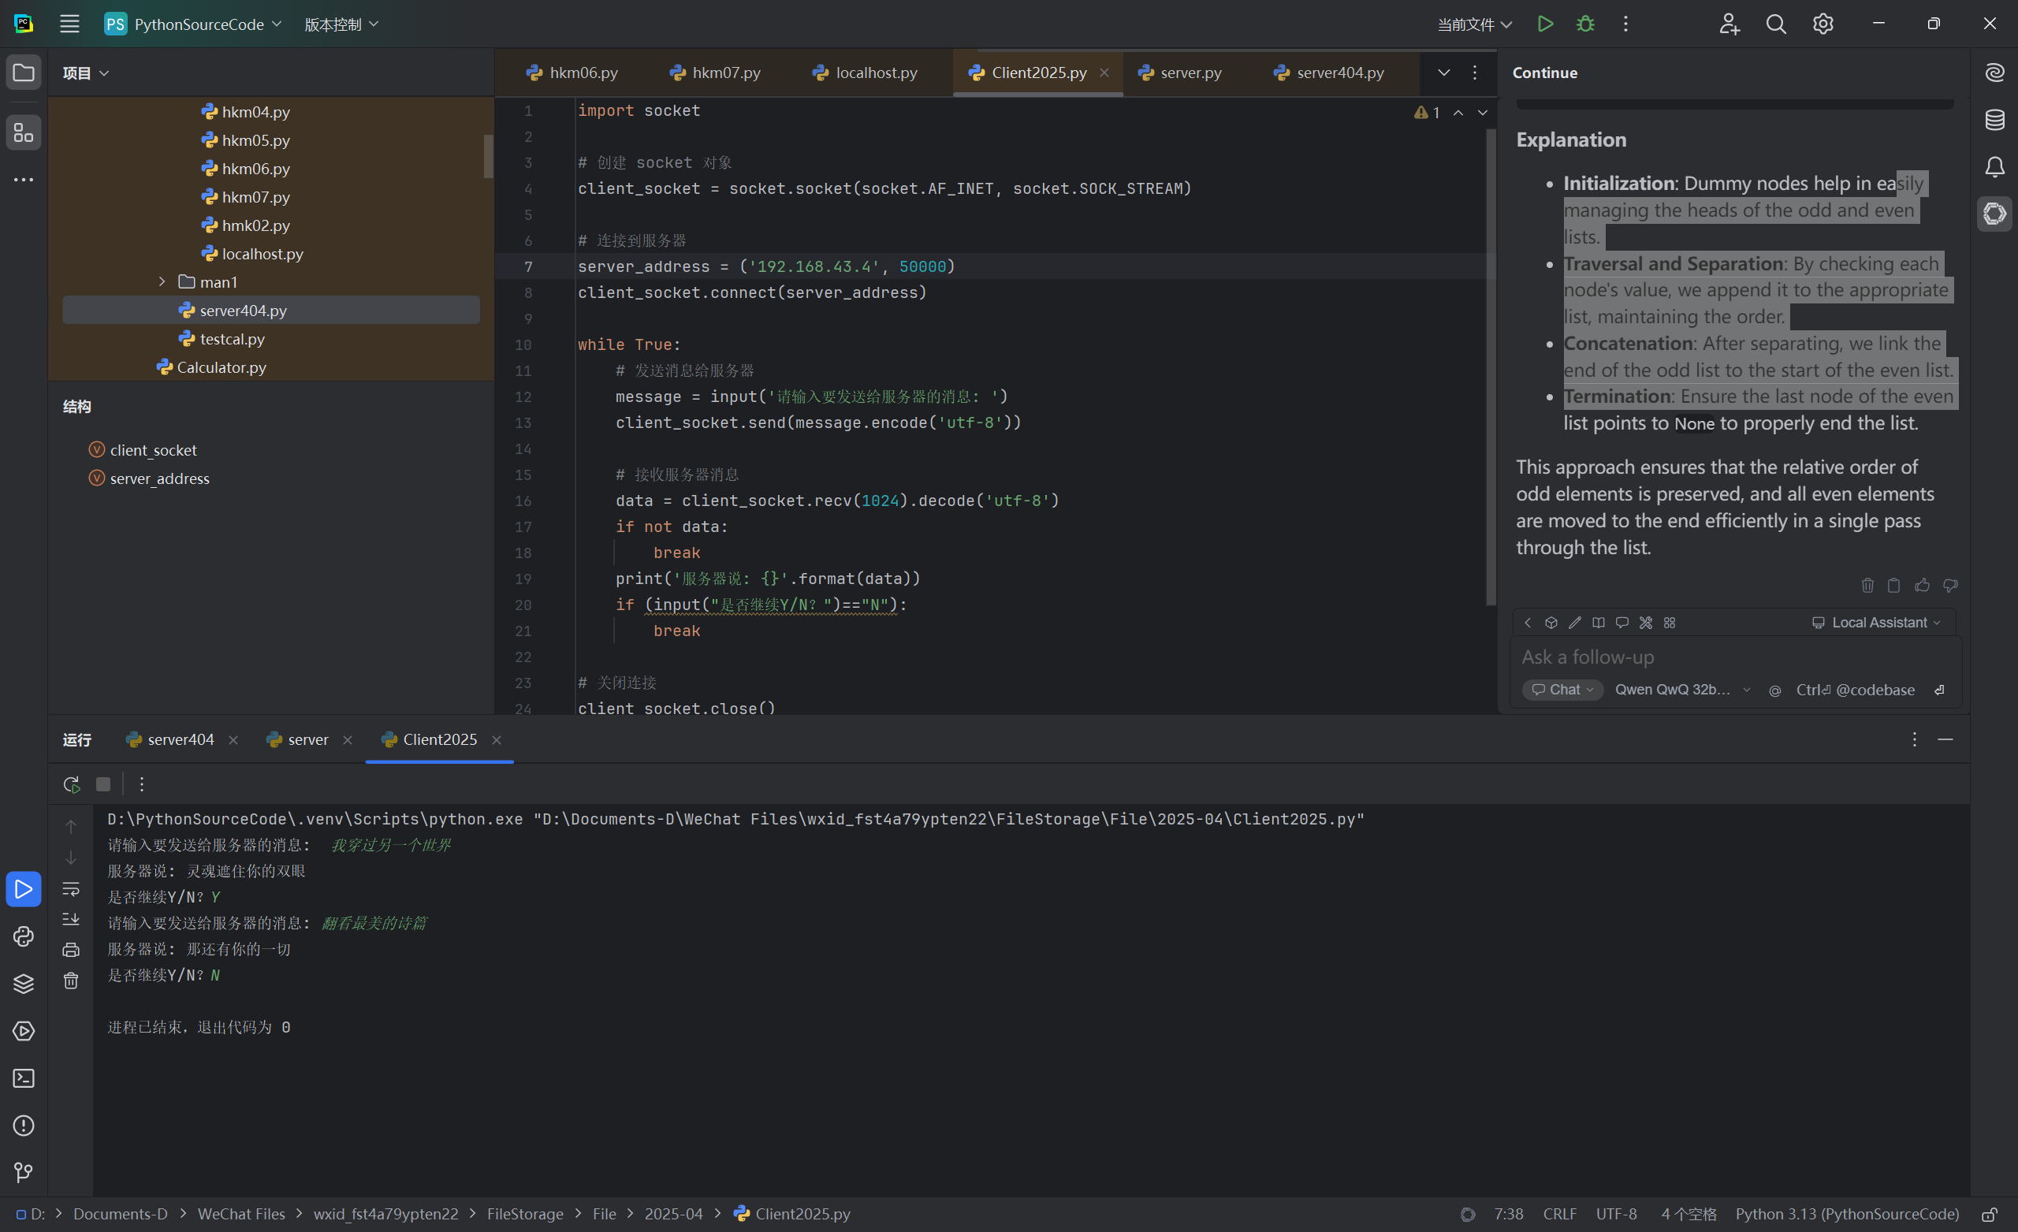Click the thumbs up on explanation
The image size is (2018, 1232).
point(1921,585)
